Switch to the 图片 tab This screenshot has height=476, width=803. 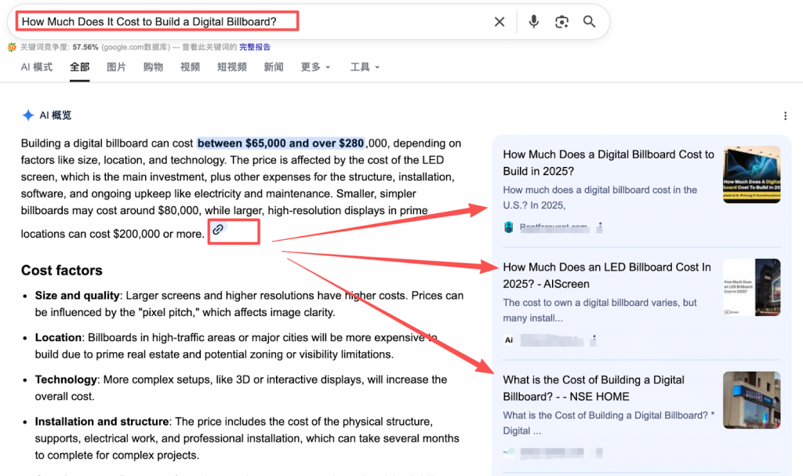tap(116, 67)
